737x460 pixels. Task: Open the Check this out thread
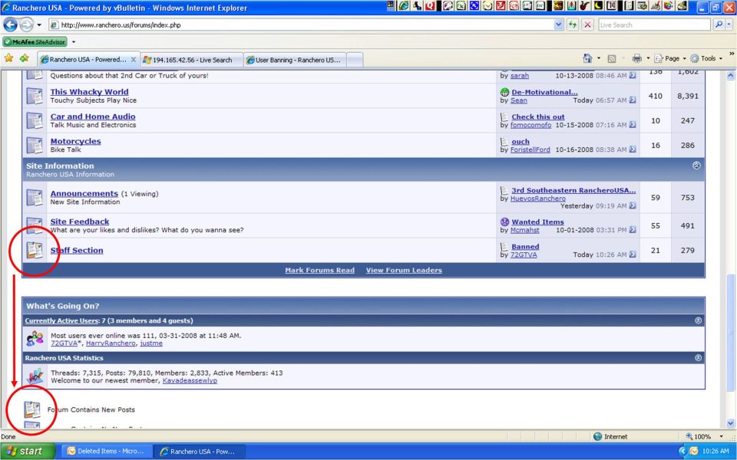tap(537, 117)
